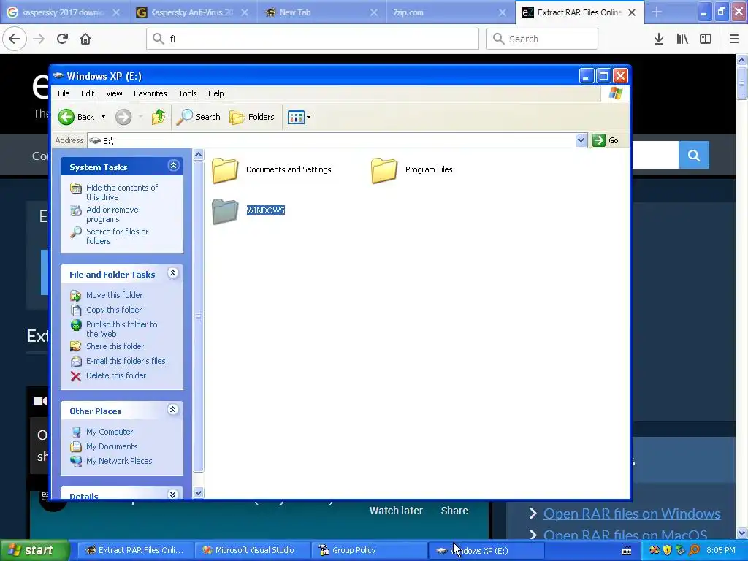Click the Up one level folder icon
748x561 pixels.
[159, 117]
